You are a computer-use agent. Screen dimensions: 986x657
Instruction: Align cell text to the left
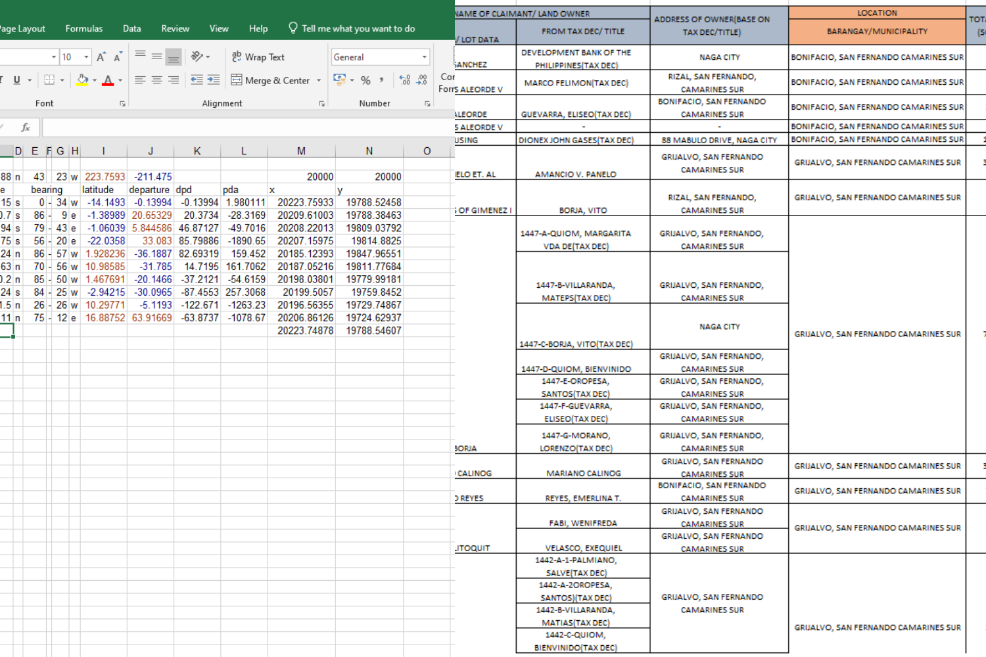point(140,80)
